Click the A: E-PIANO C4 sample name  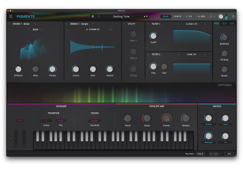coord(93,29)
